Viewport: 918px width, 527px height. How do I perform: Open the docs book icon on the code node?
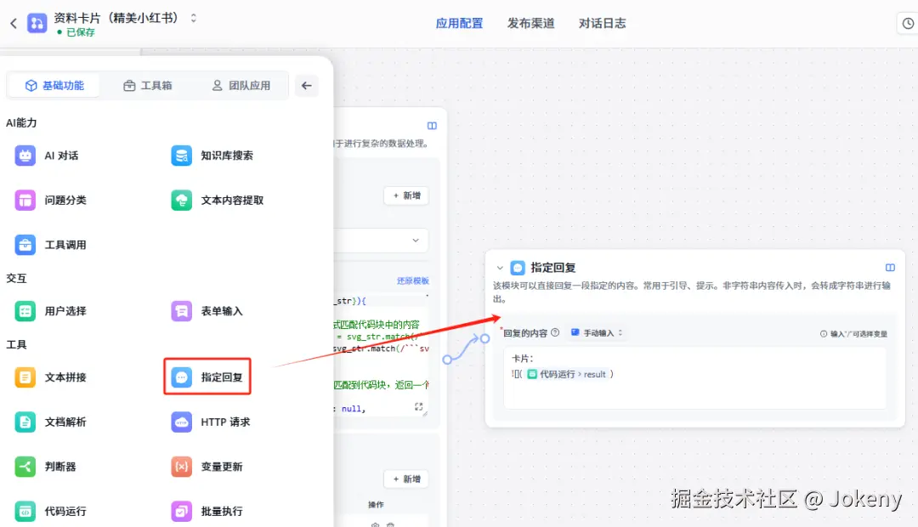[432, 126]
